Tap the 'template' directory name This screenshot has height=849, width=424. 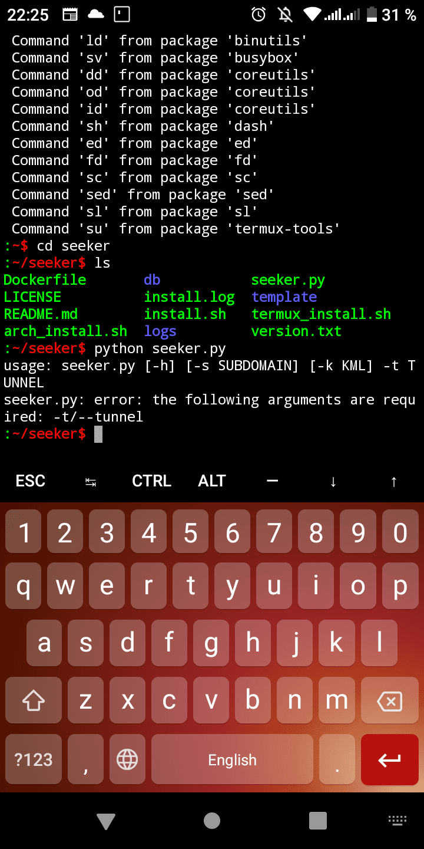click(284, 297)
